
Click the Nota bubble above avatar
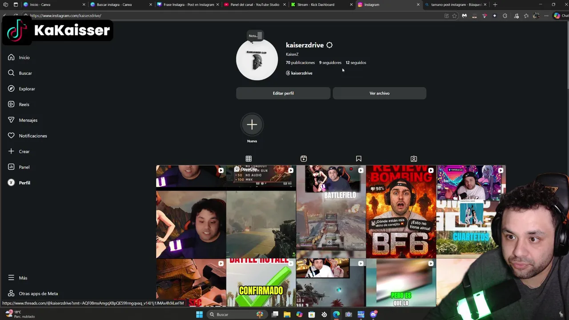(x=255, y=36)
